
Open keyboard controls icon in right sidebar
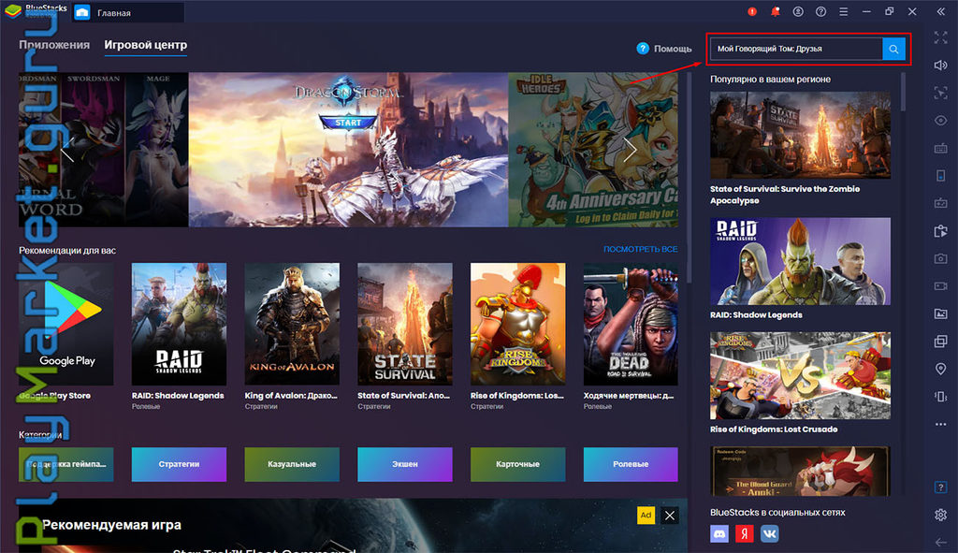pyautogui.click(x=941, y=148)
